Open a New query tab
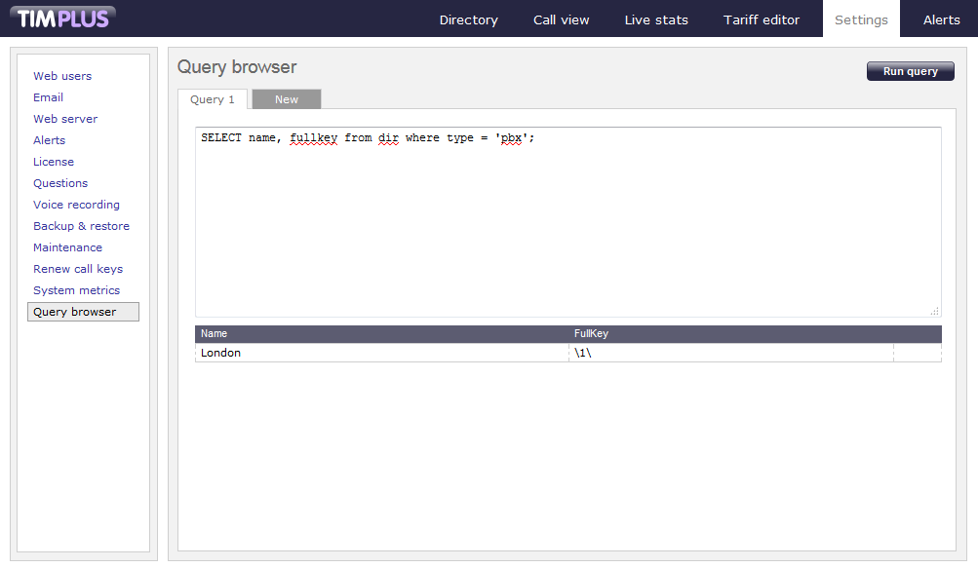978x568 pixels. (x=287, y=99)
